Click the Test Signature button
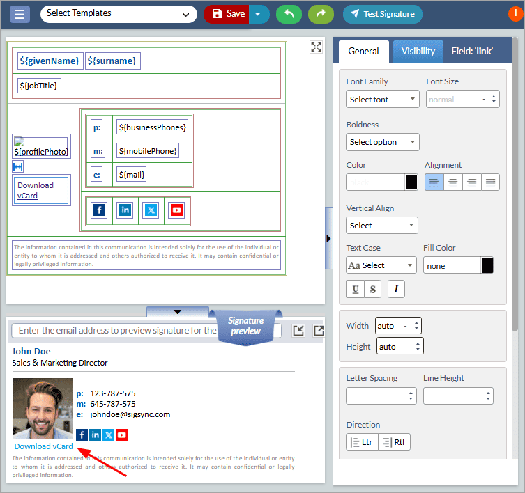The image size is (525, 493). coord(382,14)
